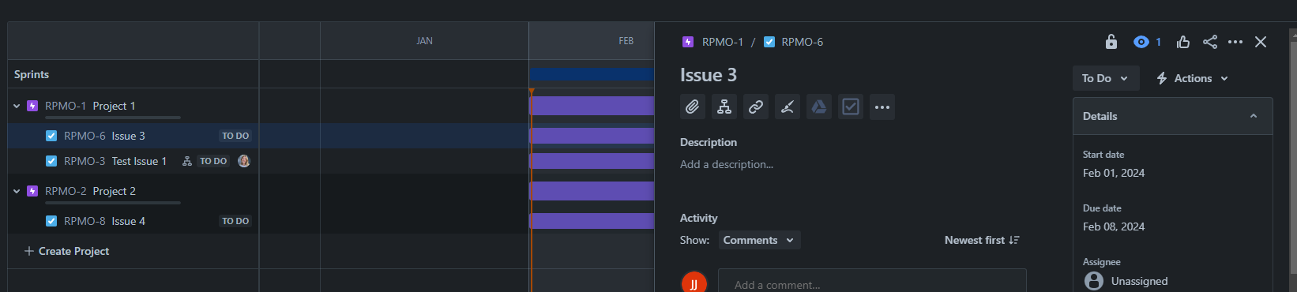The height and width of the screenshot is (292, 1297).
Task: Click the RPMO-2 Project 2 epic icon
Action: (x=32, y=191)
